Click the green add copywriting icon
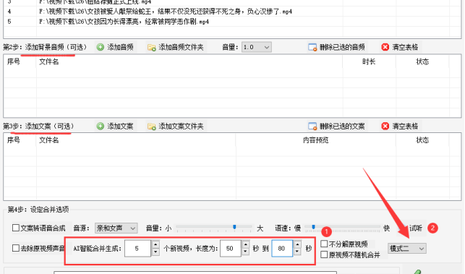Image resolution: width=465 pixels, height=274 pixels. (x=101, y=127)
